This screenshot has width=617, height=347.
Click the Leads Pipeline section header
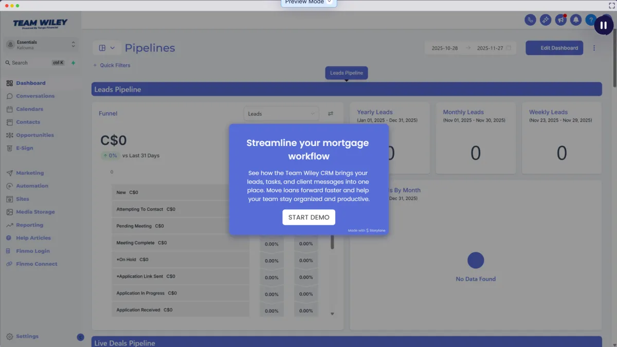coord(347,89)
